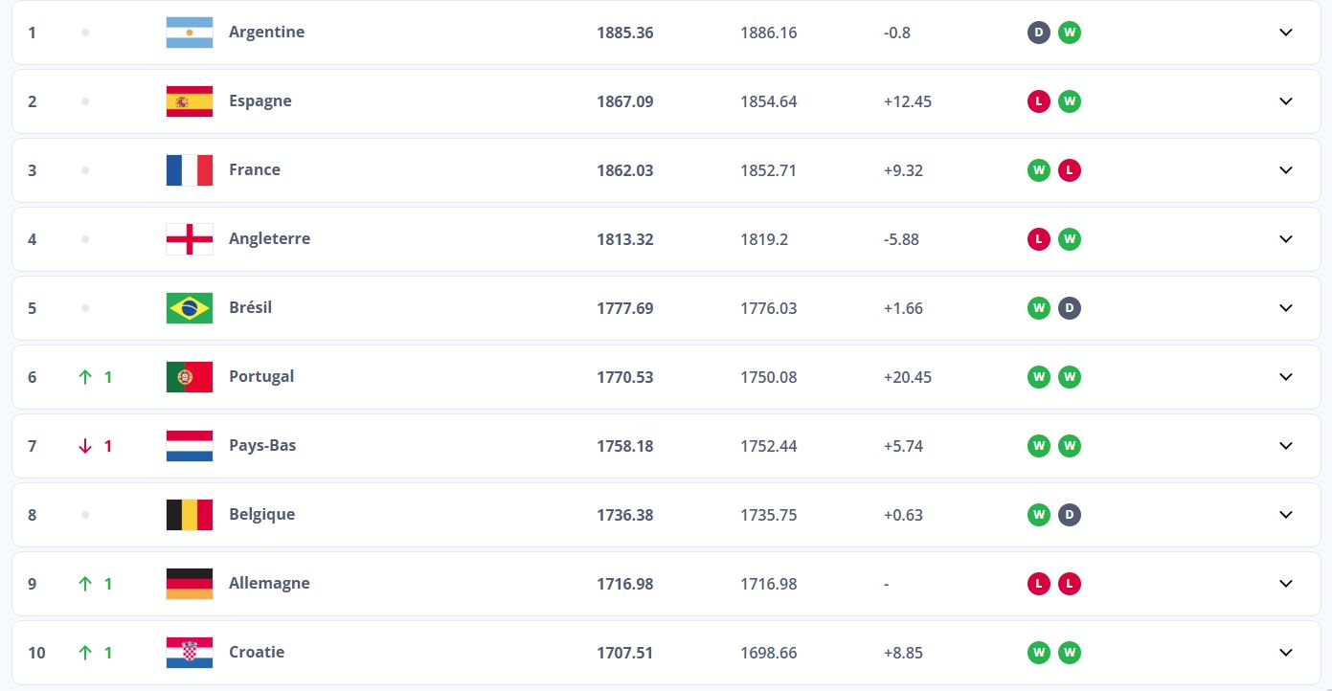
Task: Click the Portugal flag icon
Action: 190,377
